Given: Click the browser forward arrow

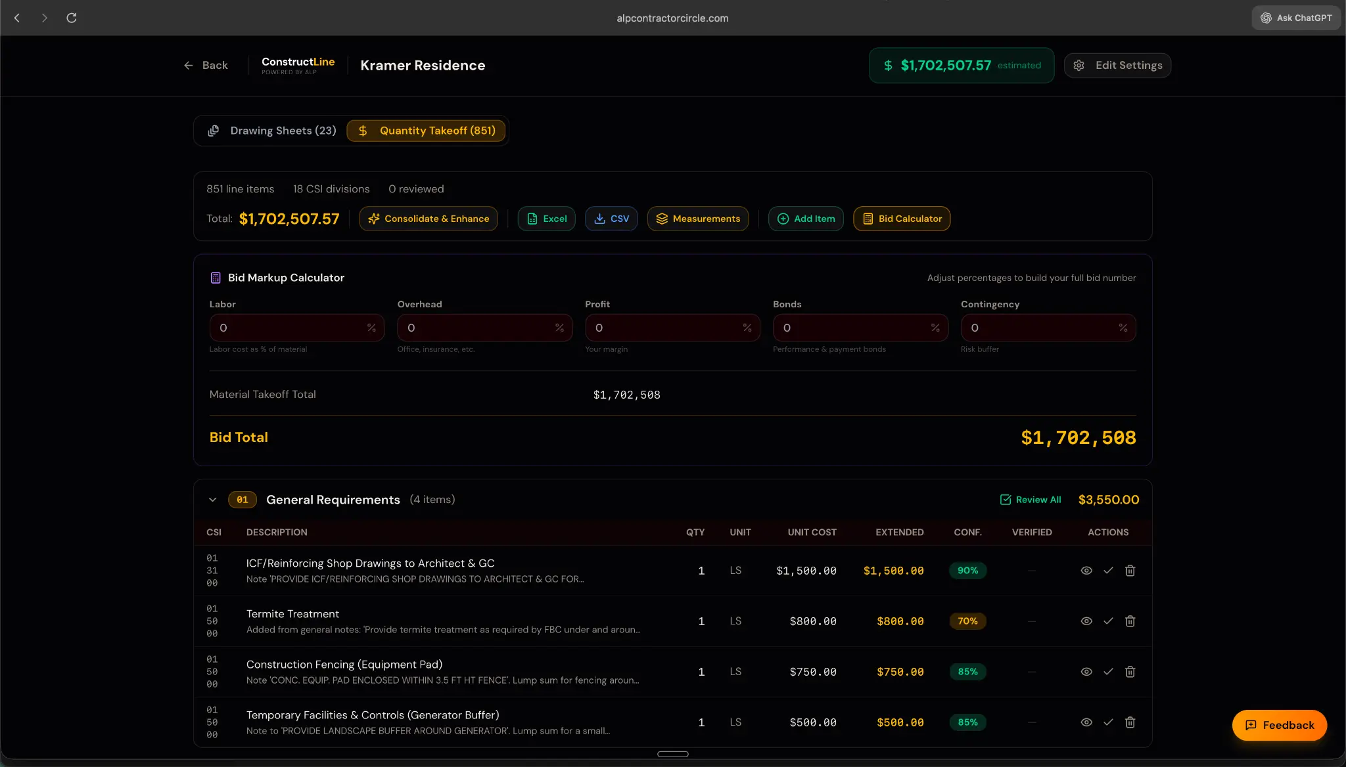Looking at the screenshot, I should click(x=44, y=18).
